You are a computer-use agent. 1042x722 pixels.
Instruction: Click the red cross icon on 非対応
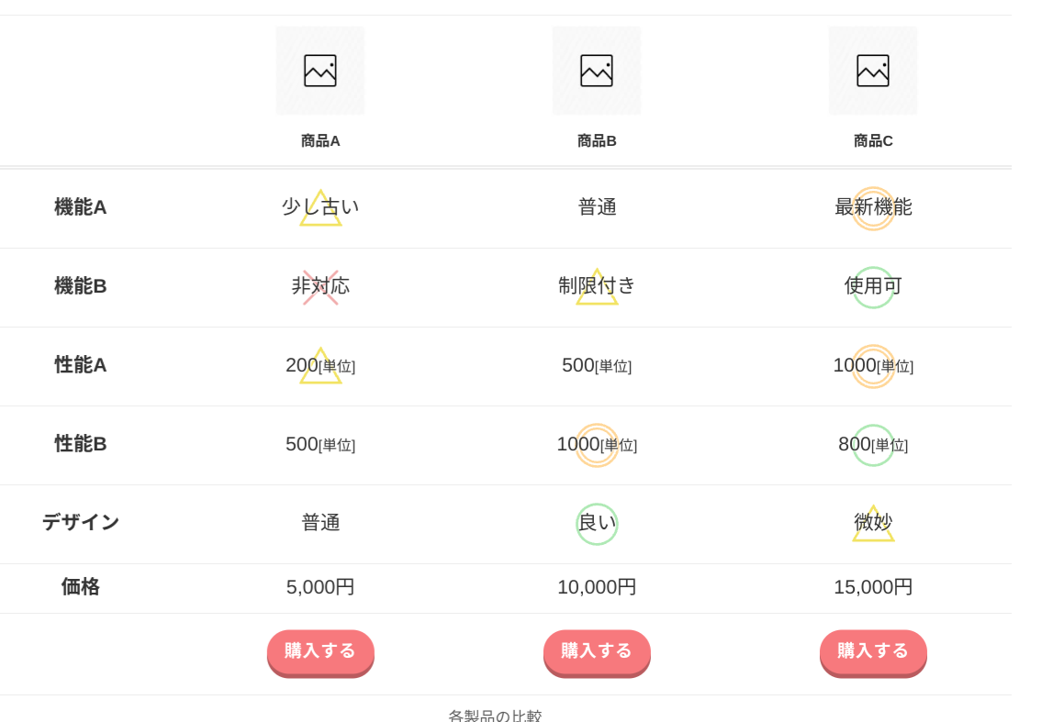pyautogui.click(x=320, y=287)
